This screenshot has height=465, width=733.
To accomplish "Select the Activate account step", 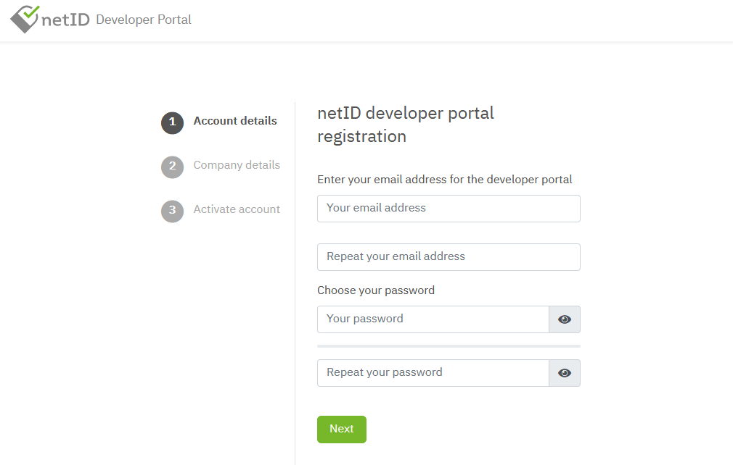I will pyautogui.click(x=237, y=209).
